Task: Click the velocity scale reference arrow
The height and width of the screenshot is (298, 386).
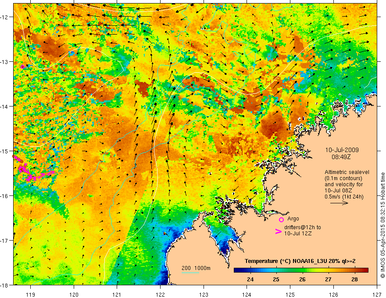Action: (x=339, y=203)
